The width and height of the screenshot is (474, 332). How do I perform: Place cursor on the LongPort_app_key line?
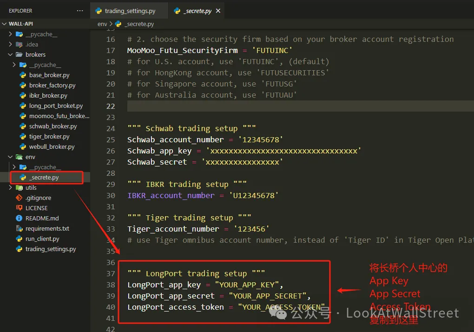pyautogui.click(x=204, y=285)
